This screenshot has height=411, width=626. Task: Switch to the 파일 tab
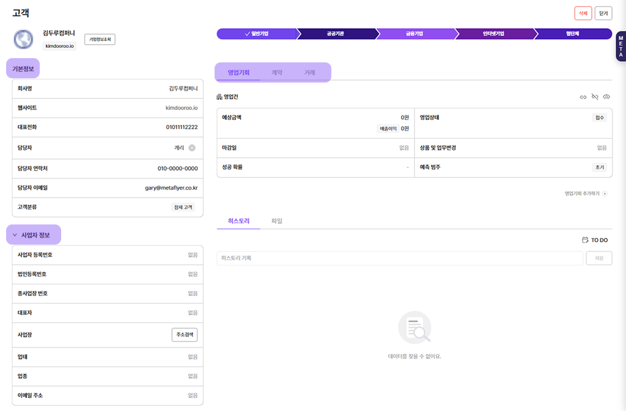(276, 221)
